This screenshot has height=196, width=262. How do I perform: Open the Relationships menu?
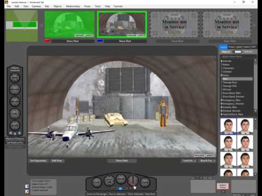coord(73,7)
